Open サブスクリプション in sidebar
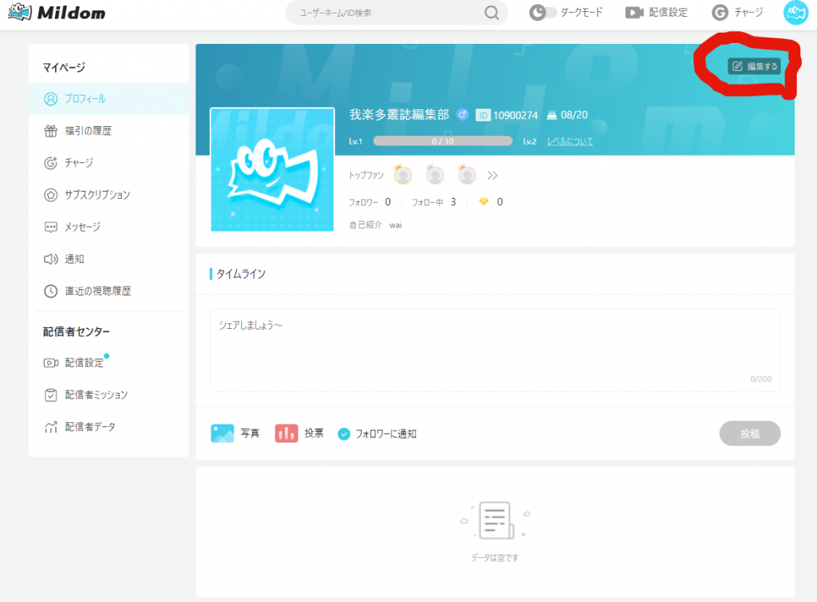This screenshot has height=602, width=817. (x=97, y=195)
